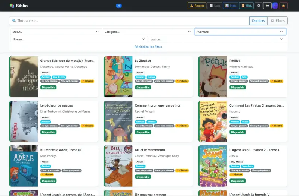Open the Stats page

[x=231, y=6]
